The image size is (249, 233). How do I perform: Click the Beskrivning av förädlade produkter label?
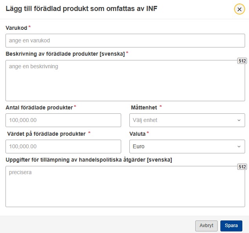(x=65, y=54)
